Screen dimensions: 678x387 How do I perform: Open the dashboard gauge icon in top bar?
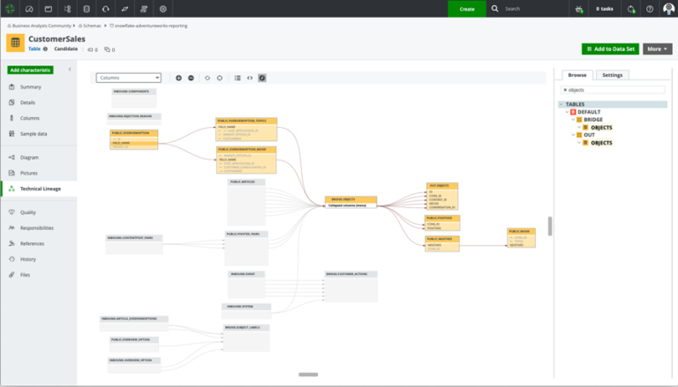click(x=29, y=9)
